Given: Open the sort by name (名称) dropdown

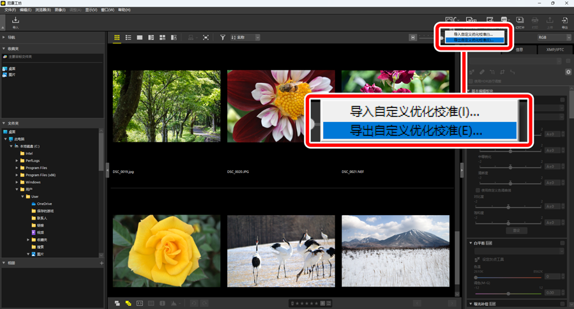Looking at the screenshot, I should coord(245,38).
